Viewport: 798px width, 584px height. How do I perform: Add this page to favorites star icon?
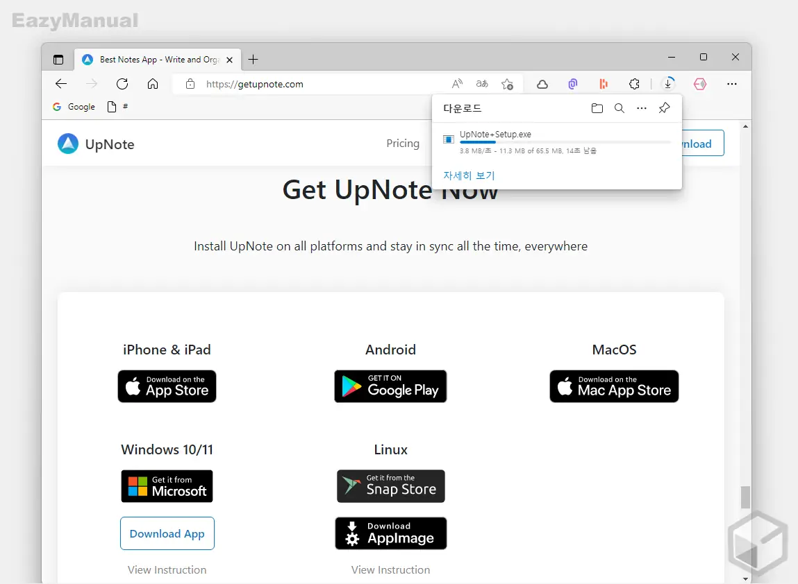pyautogui.click(x=507, y=84)
